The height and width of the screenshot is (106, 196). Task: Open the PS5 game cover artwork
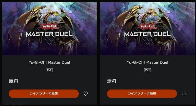(x=49, y=29)
